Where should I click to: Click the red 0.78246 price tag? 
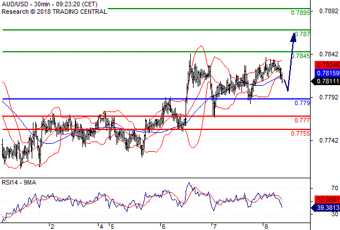(x=327, y=65)
